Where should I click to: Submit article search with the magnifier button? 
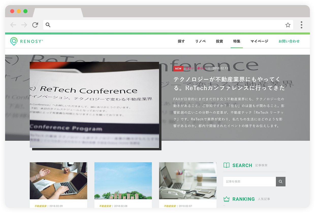tap(281, 182)
